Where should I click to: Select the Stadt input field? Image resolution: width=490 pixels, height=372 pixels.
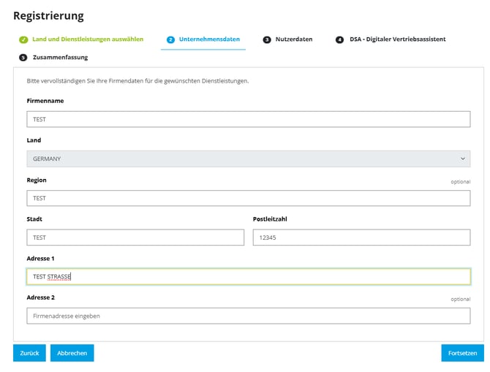(135, 238)
